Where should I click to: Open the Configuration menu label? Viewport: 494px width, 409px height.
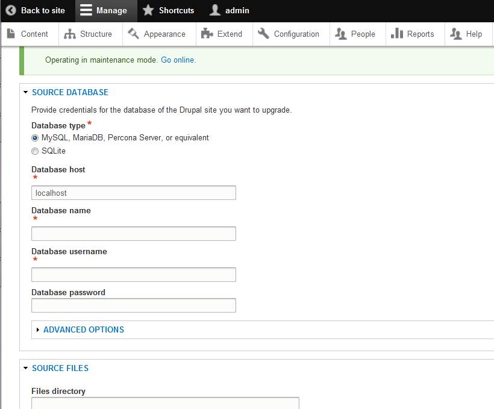point(296,34)
